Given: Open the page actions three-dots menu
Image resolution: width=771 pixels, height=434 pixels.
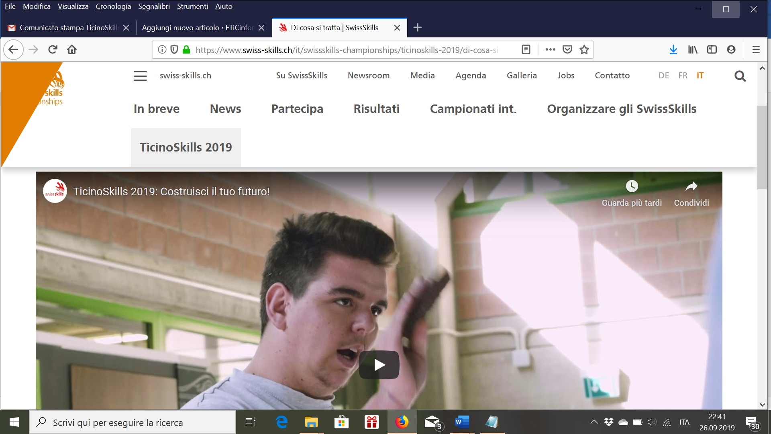Looking at the screenshot, I should click(x=550, y=49).
